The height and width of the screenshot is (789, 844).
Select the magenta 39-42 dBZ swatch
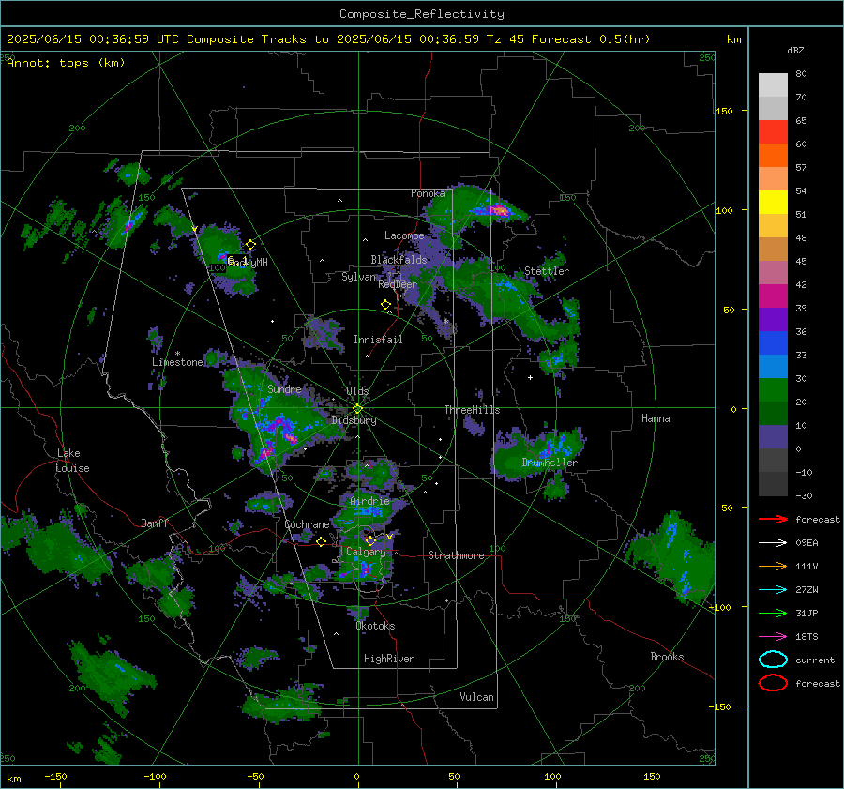coord(773,296)
